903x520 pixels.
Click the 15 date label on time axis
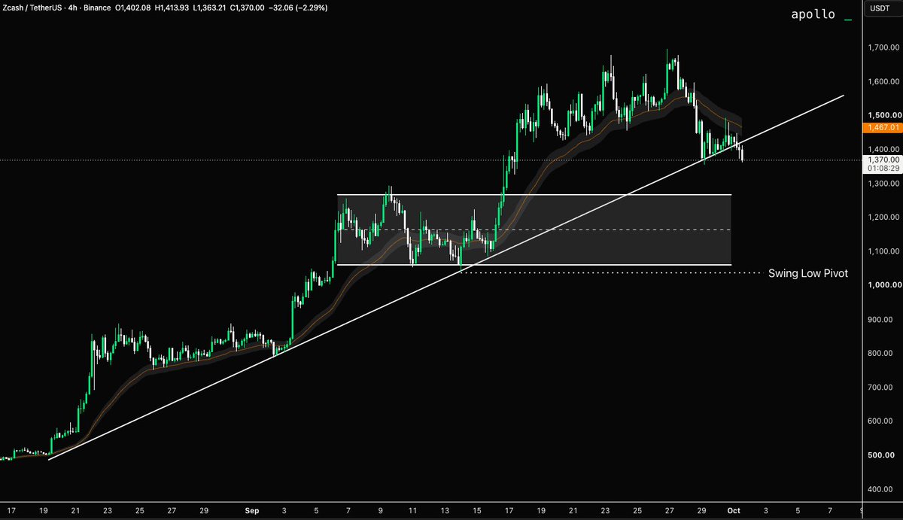point(478,511)
